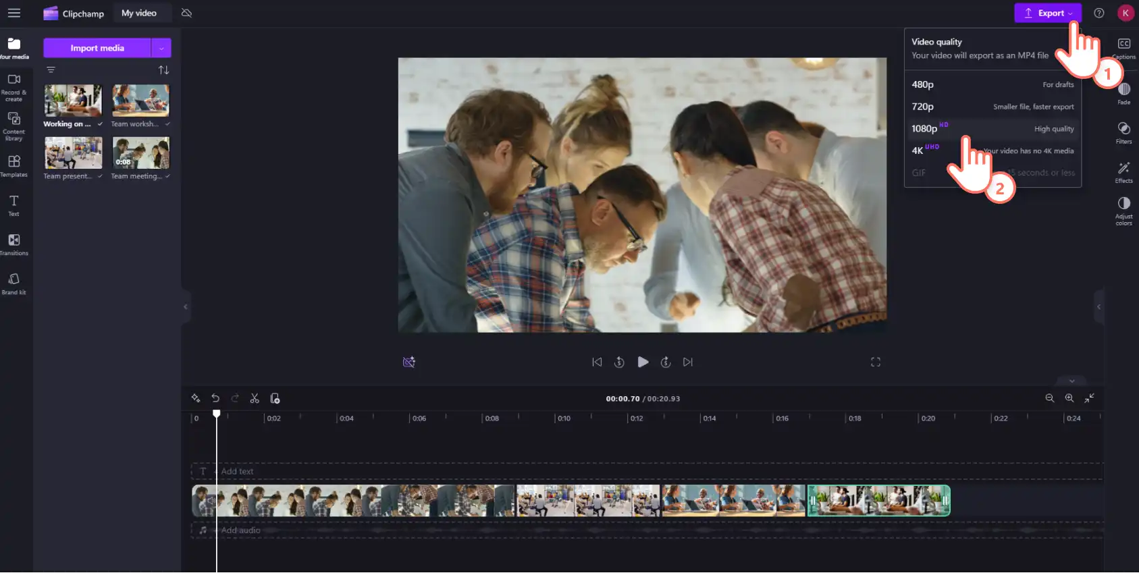Expand Import media dropdown arrow
The width and height of the screenshot is (1139, 573).
pyautogui.click(x=161, y=48)
